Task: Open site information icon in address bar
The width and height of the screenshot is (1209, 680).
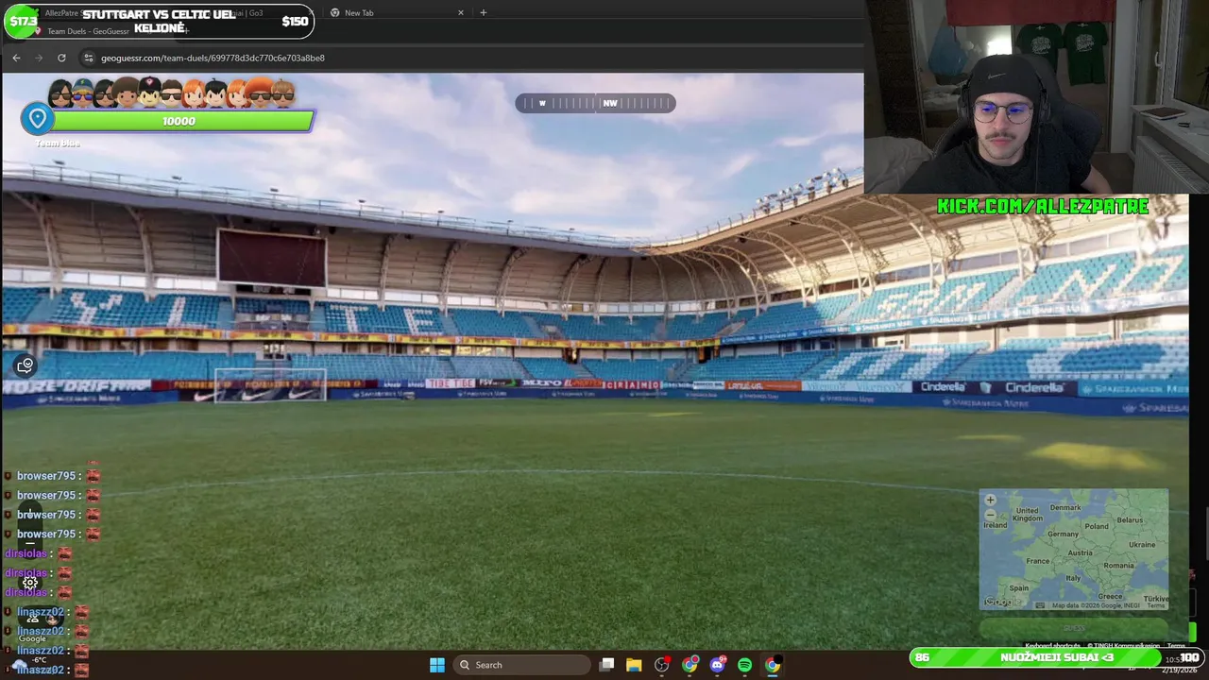Action: [x=89, y=58]
